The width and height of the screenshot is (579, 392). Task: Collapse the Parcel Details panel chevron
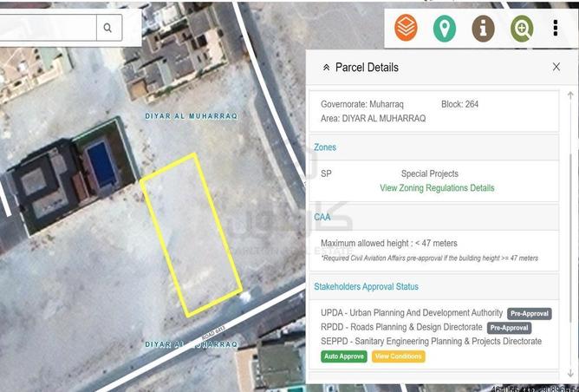pyautogui.click(x=326, y=68)
